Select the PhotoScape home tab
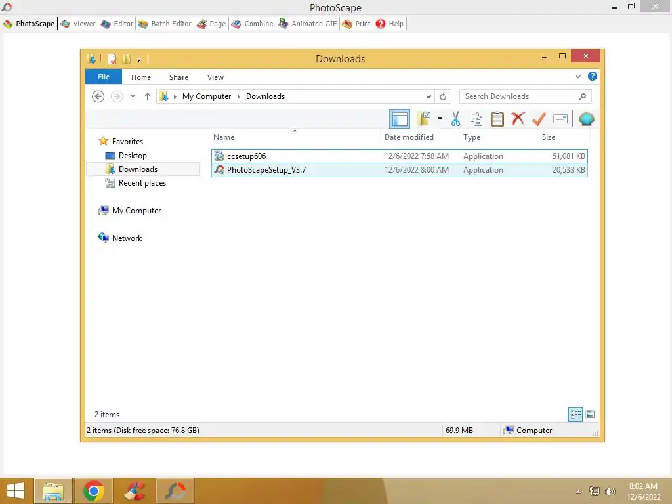 pyautogui.click(x=29, y=24)
